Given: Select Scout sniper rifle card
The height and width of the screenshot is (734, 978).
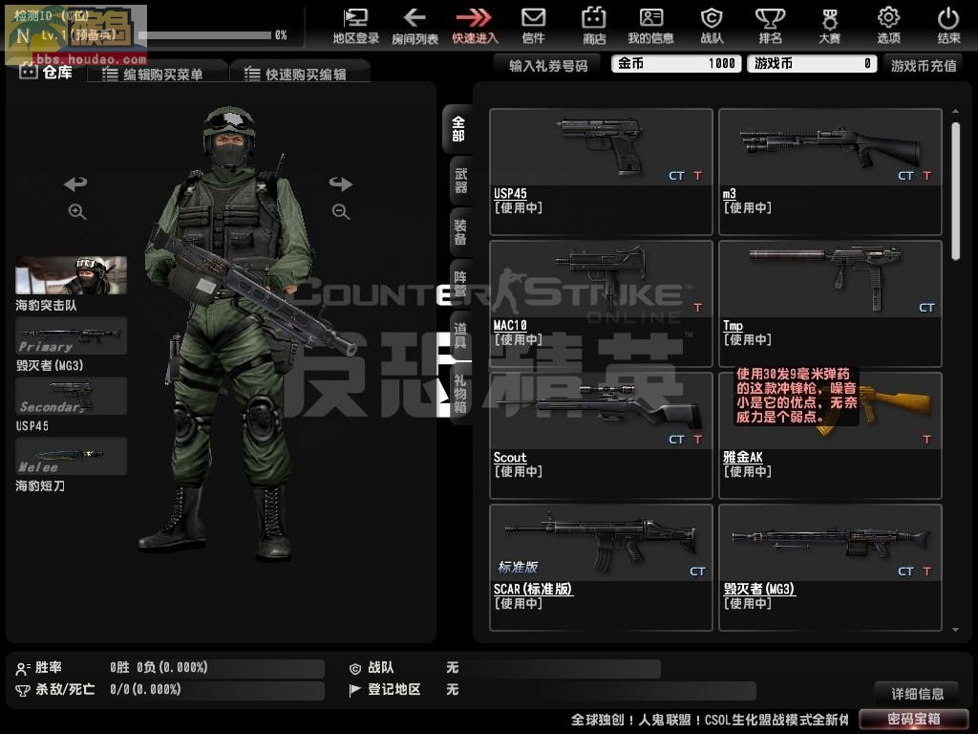Looking at the screenshot, I should point(602,436).
